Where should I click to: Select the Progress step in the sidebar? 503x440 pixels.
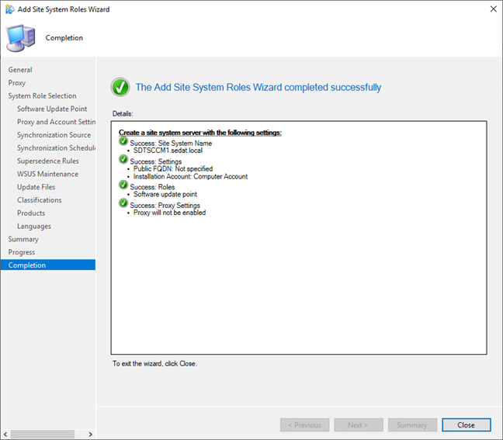click(22, 252)
